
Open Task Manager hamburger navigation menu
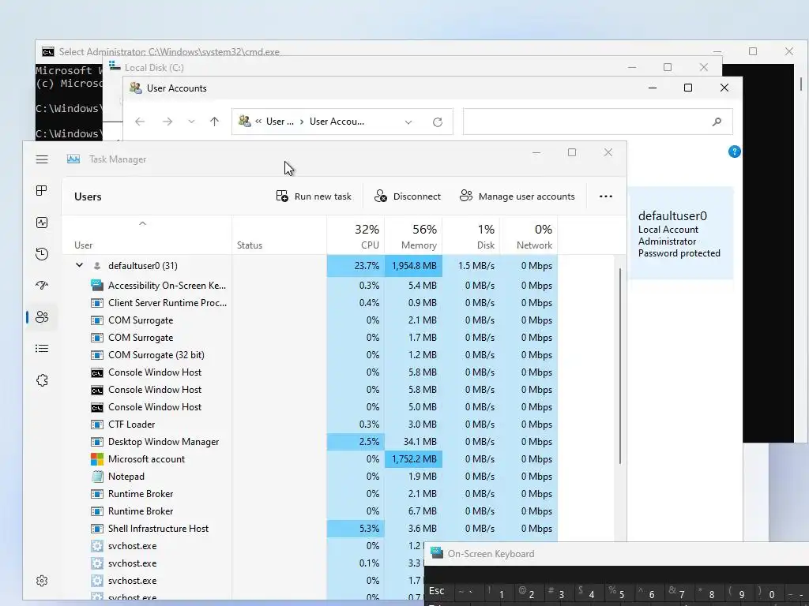[42, 159]
